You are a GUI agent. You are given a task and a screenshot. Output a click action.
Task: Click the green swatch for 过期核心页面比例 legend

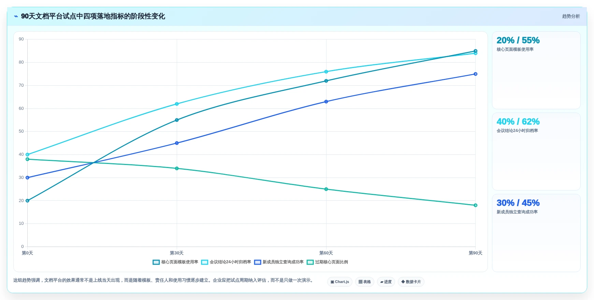(310, 262)
